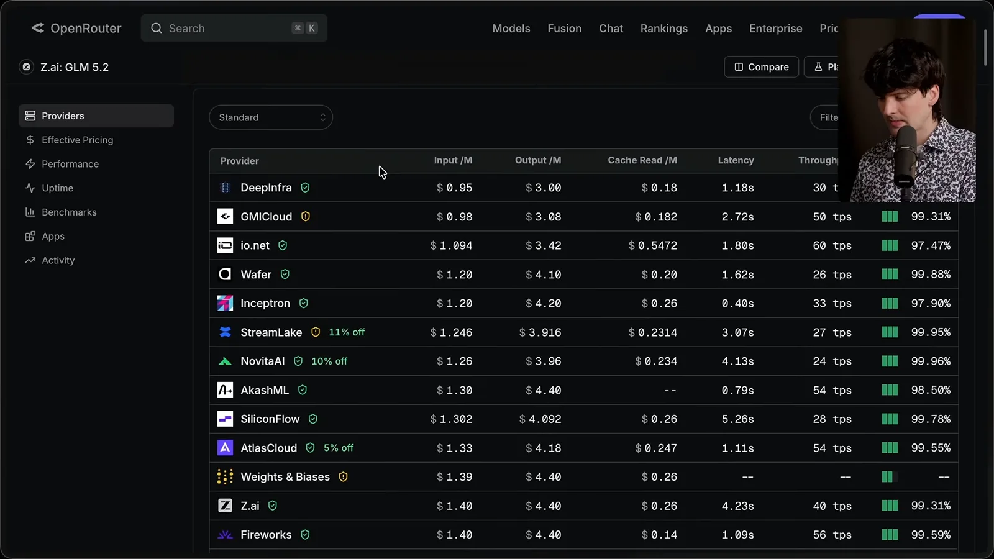Click the Z.ai provider logo icon
This screenshot has width=994, height=559.
click(x=225, y=506)
